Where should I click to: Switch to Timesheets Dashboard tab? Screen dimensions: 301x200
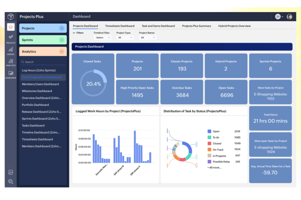[120, 26]
